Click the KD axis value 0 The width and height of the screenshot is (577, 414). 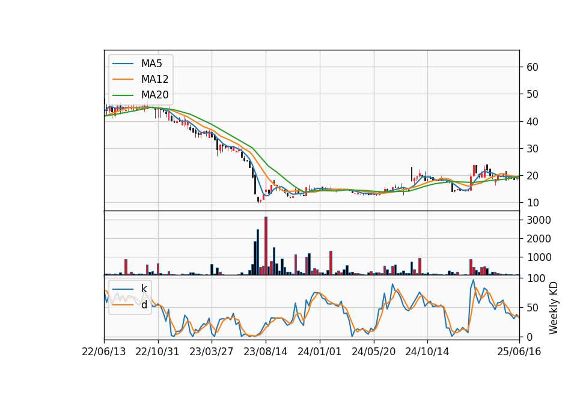coord(530,337)
